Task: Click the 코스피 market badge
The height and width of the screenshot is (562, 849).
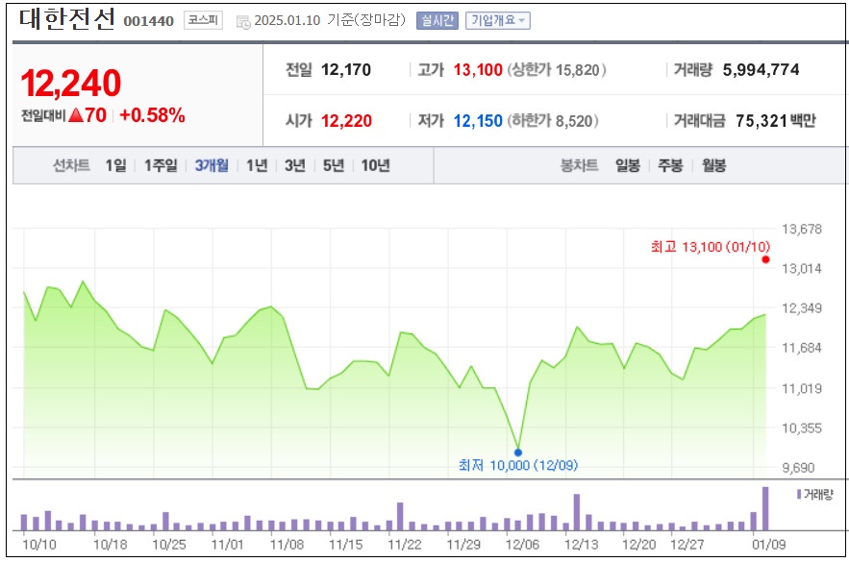Action: (203, 20)
